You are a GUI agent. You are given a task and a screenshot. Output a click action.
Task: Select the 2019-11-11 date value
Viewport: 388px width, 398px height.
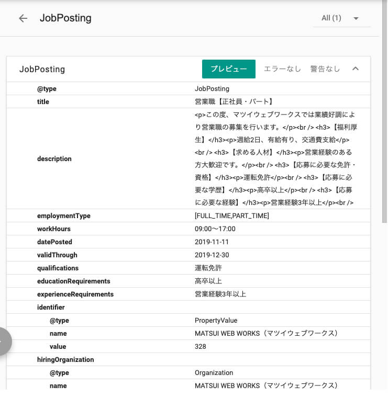212,242
